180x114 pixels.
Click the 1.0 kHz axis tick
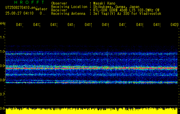[2, 52]
